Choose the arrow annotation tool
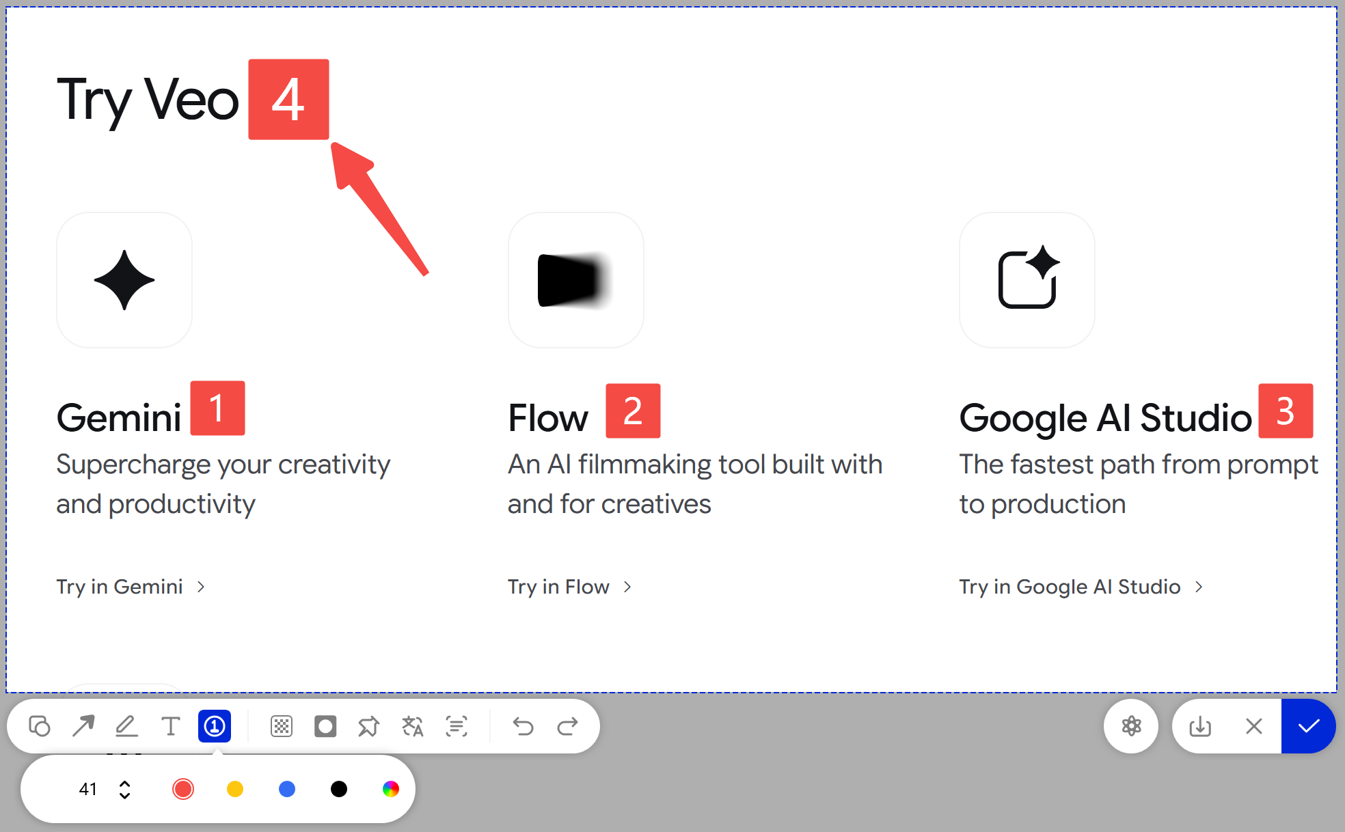Screen dimensions: 1345x832 tap(83, 726)
